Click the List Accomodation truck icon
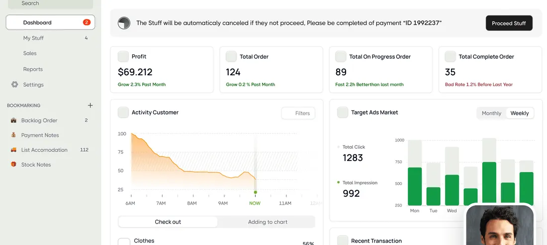The height and width of the screenshot is (245, 547). (13, 150)
